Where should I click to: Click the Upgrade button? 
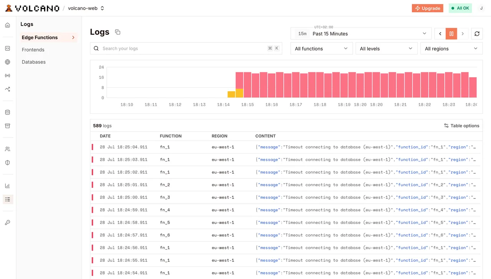(x=427, y=8)
